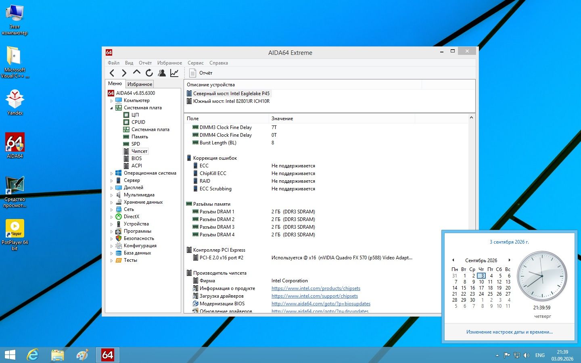
Task: Click the scroll-up arrow in details list
Action: (x=471, y=118)
